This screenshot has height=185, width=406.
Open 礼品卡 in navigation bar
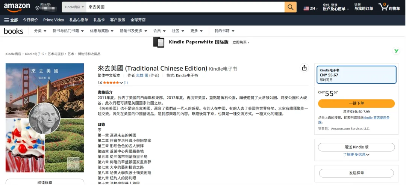tap(99, 20)
